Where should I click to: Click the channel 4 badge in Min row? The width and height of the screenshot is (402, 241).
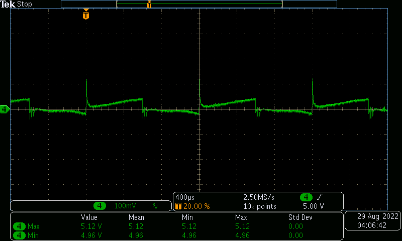pos(19,235)
